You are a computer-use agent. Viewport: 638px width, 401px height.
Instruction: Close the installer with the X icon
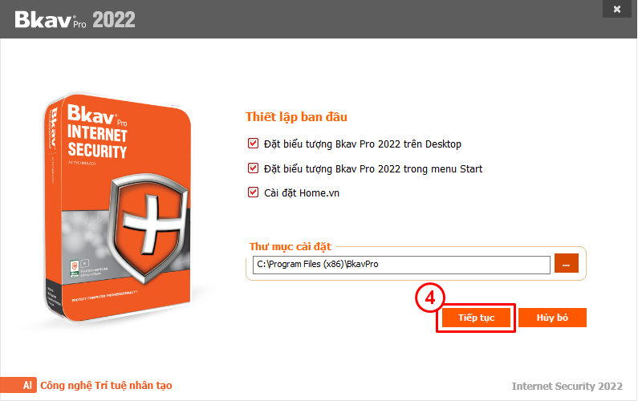[x=617, y=9]
